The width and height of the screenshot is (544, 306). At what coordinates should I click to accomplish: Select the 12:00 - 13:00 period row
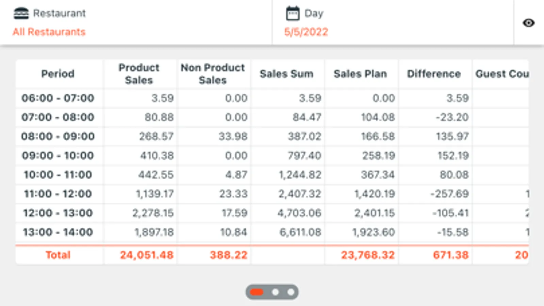click(58, 213)
